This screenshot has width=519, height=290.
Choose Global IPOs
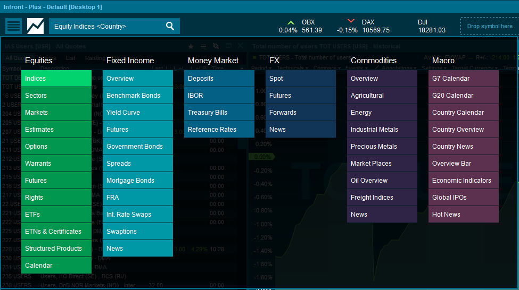point(464,198)
